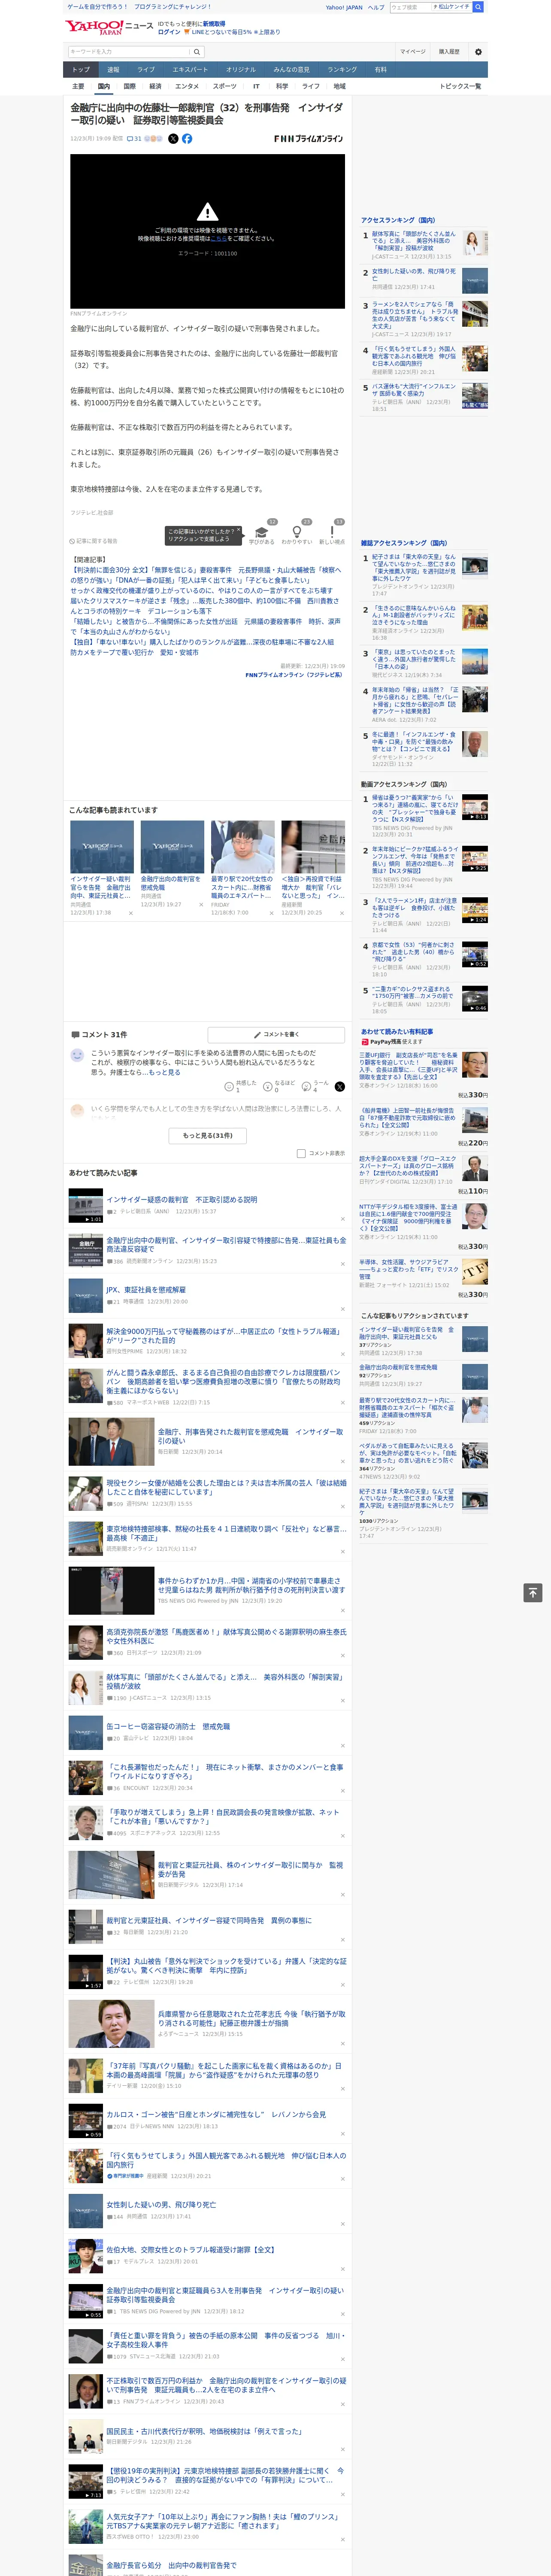This screenshot has height=2576, width=551.
Task: Dismiss the インサイダー疑いで裁判官らを告発 recommended card
Action: tap(130, 913)
